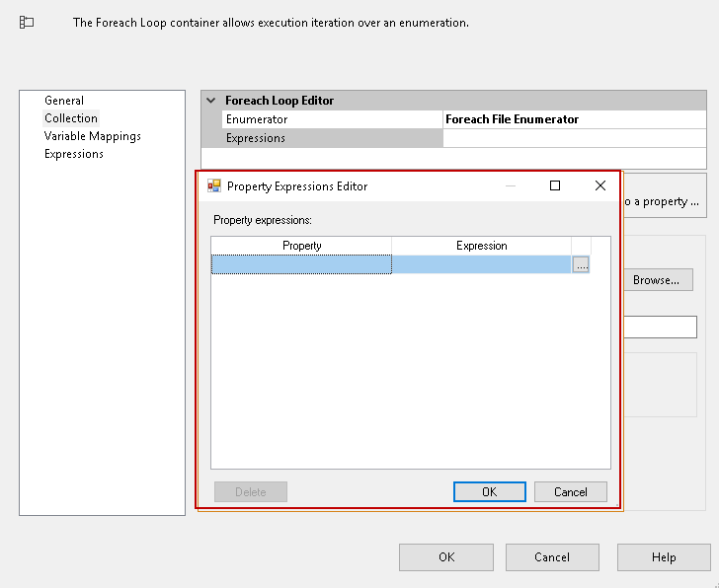
Task: Close the Property Expressions Editor dialog
Action: (x=599, y=185)
